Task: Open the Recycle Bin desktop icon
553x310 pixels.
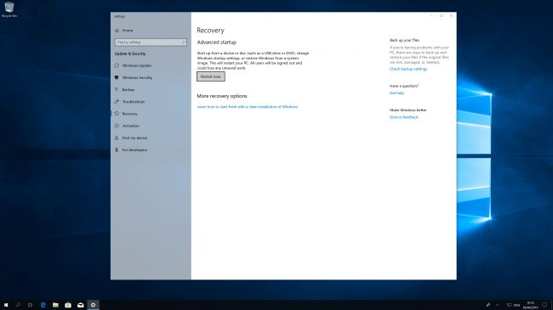Action: [9, 9]
